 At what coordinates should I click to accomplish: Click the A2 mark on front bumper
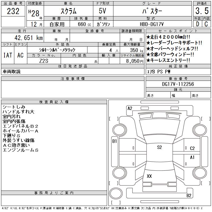pos(130,108)
